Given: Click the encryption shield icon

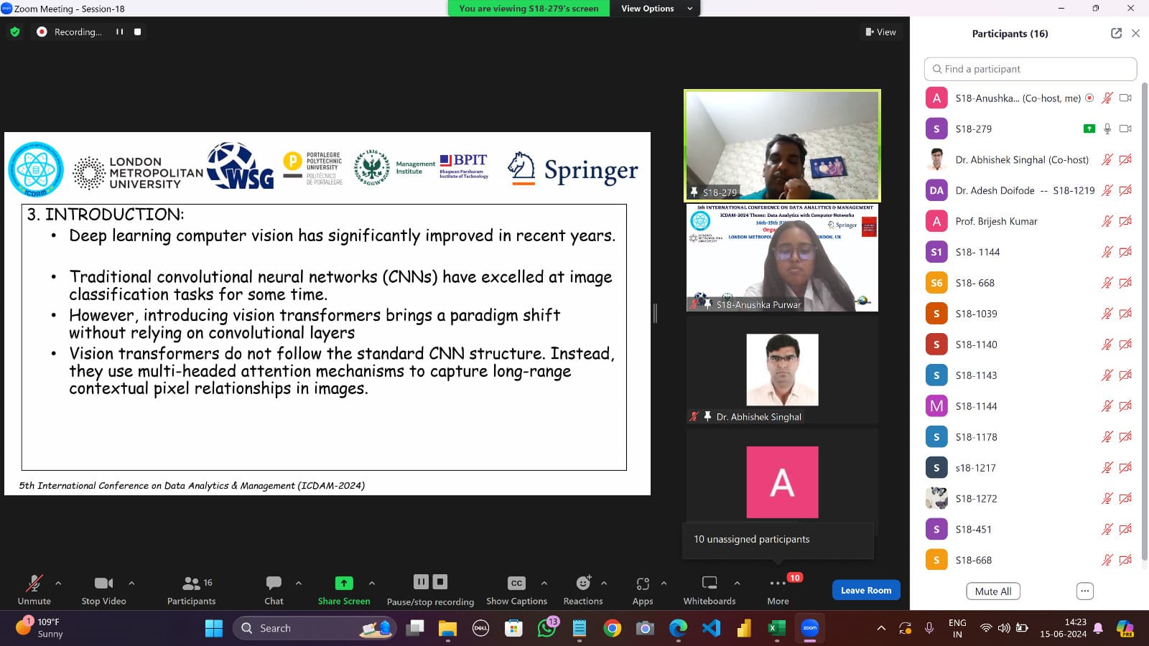Looking at the screenshot, I should pyautogui.click(x=15, y=32).
